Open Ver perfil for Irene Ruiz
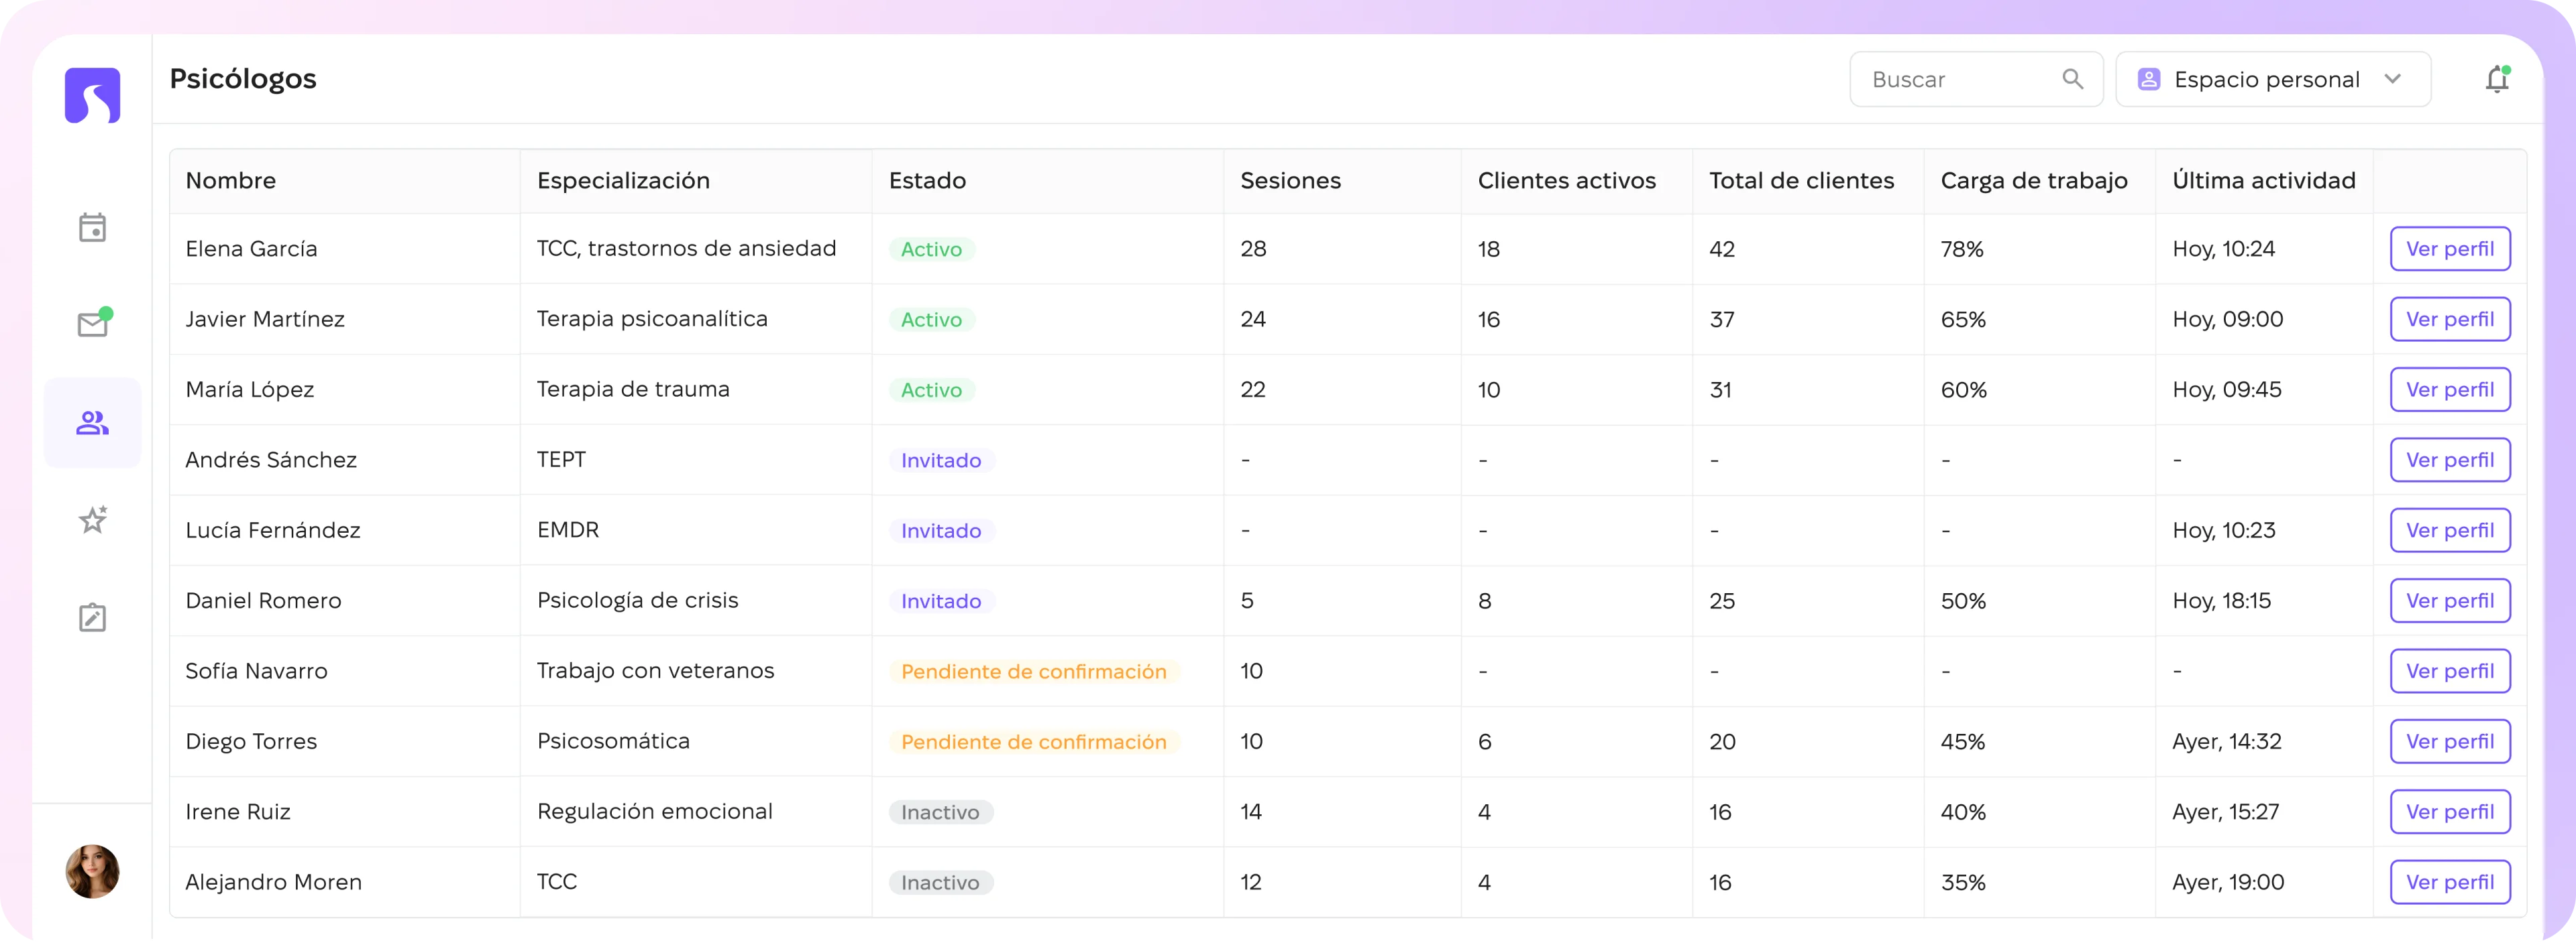Image resolution: width=2576 pixels, height=943 pixels. [2449, 812]
